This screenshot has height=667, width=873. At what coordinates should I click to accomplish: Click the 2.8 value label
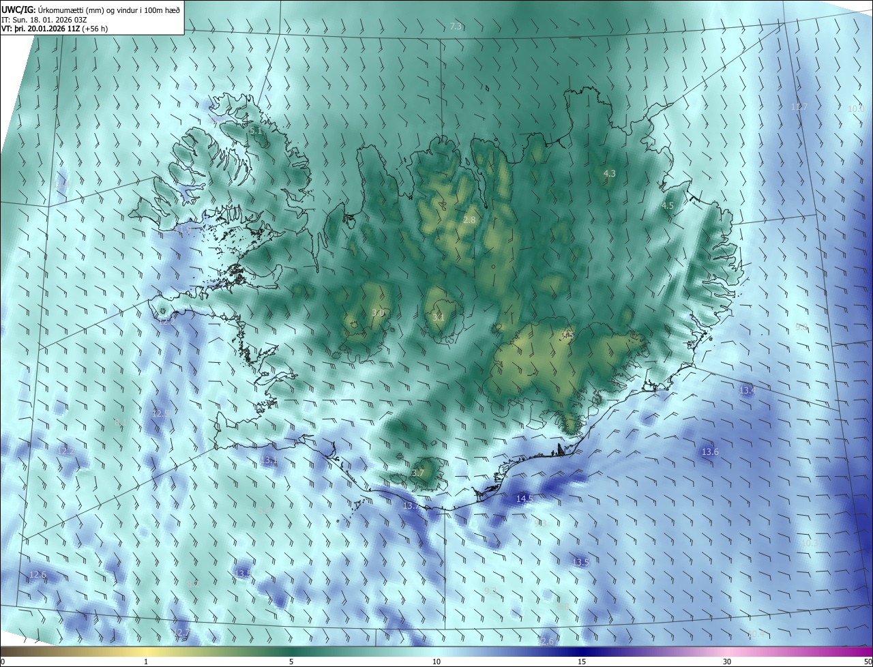tap(469, 220)
